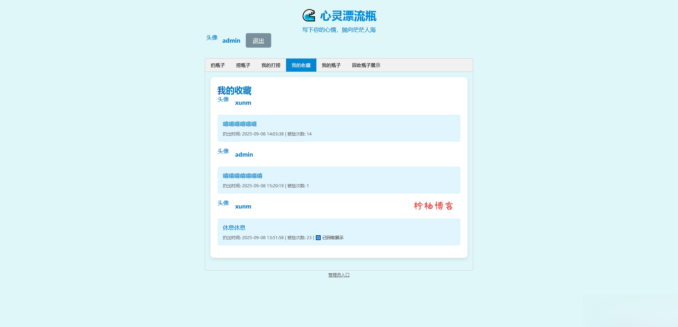Click the admin avatar placeholder in the header
This screenshot has height=327, width=678.
tap(212, 38)
